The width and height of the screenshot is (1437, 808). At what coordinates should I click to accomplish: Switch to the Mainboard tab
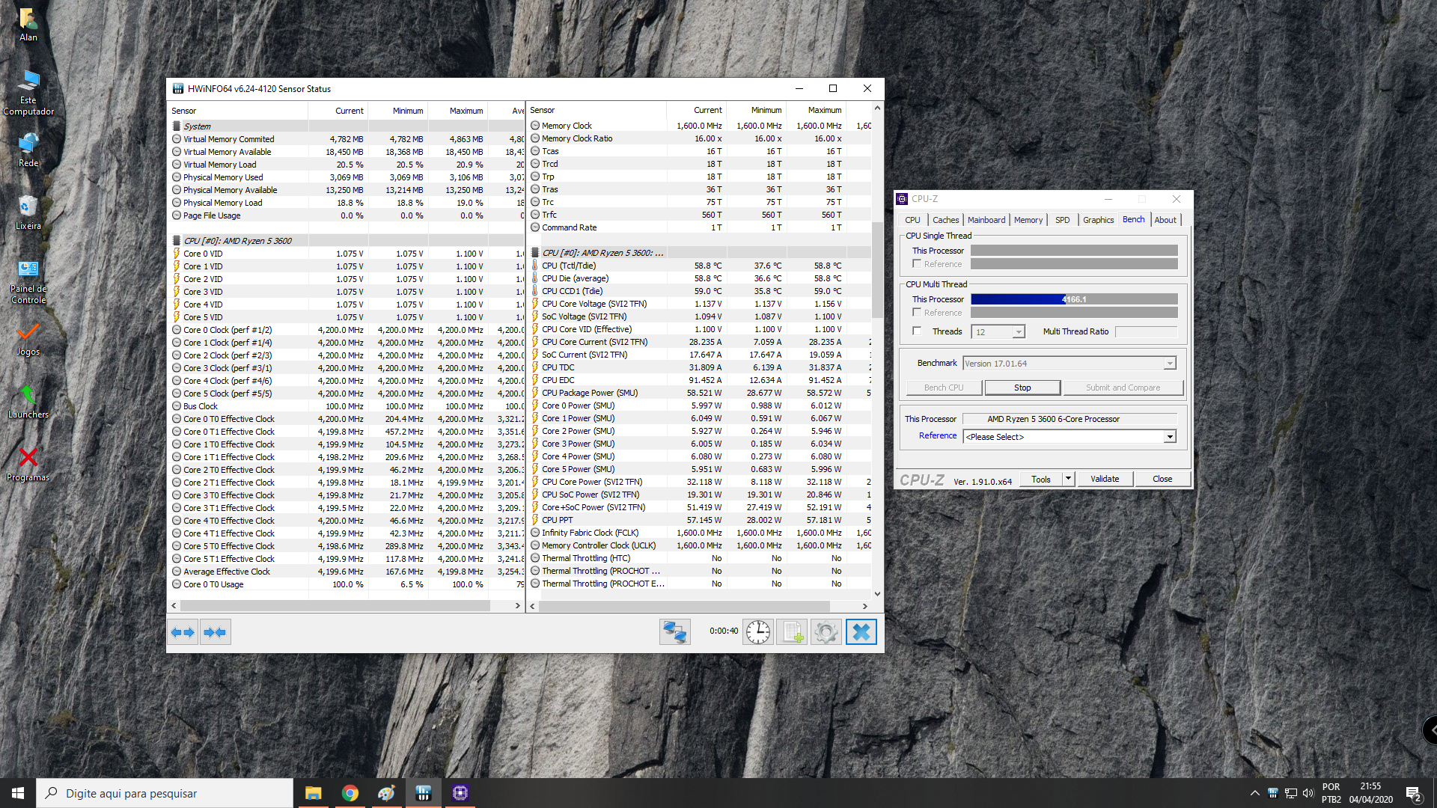[x=986, y=220]
